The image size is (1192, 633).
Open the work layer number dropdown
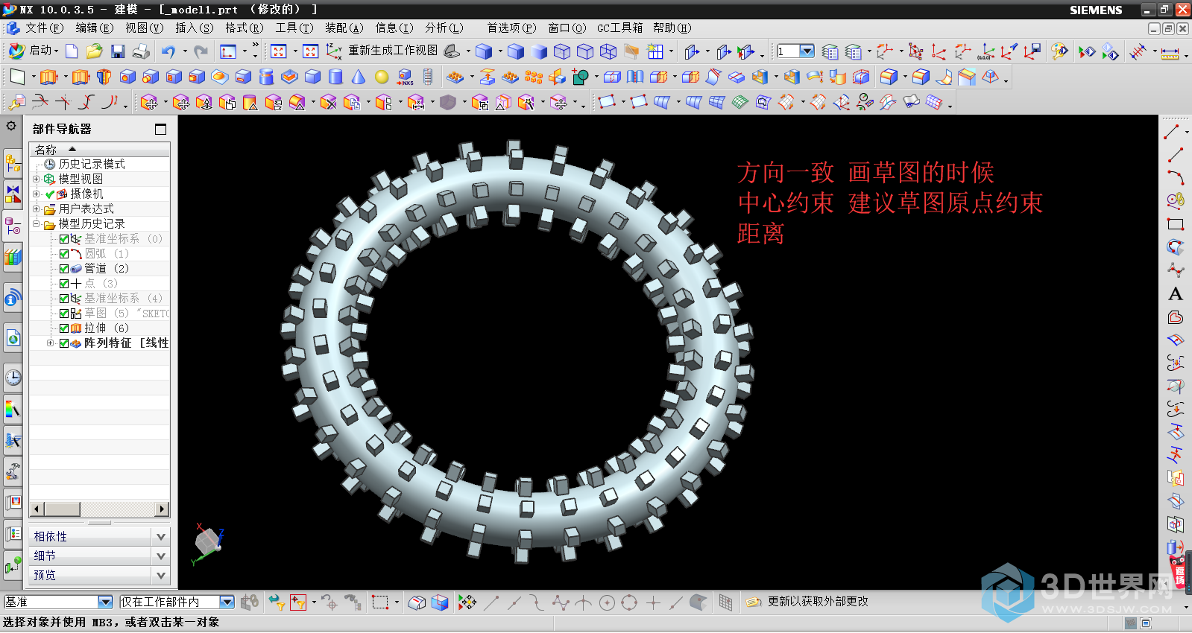pos(807,51)
